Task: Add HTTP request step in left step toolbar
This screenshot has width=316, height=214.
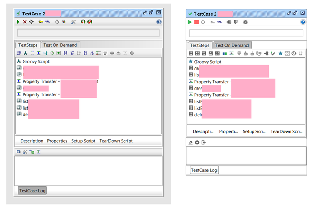Action: click(x=72, y=53)
